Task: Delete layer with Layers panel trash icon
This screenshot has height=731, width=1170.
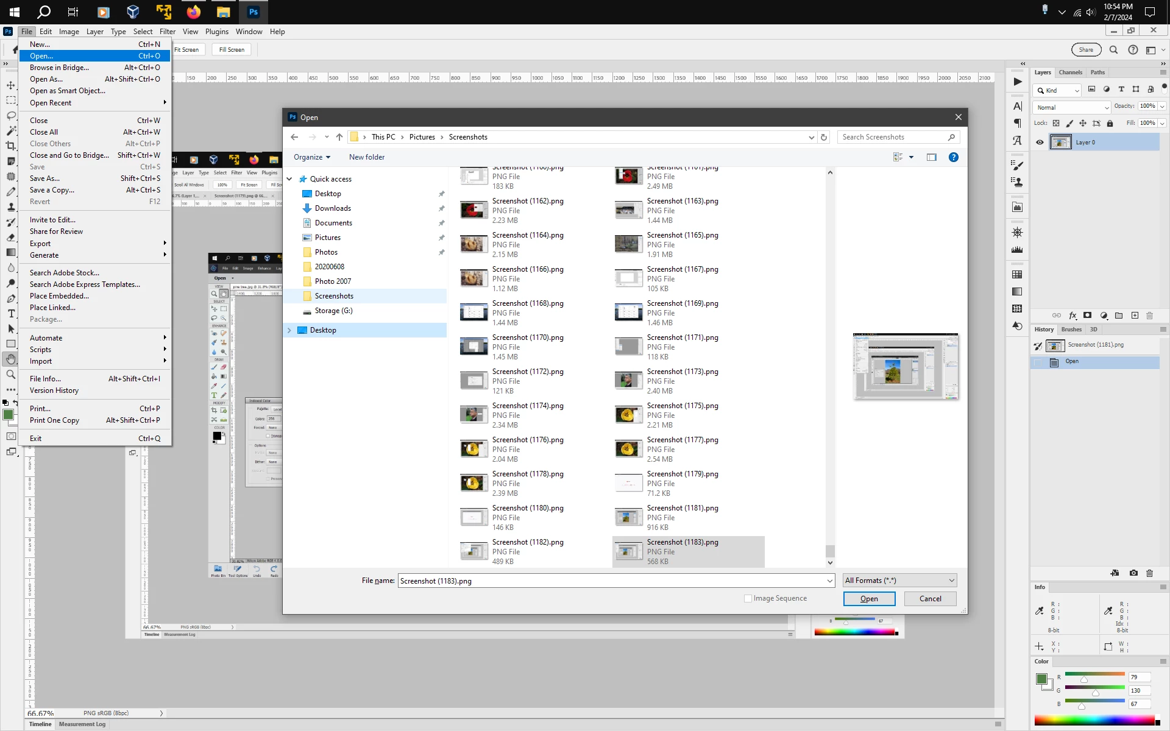Action: click(1149, 316)
